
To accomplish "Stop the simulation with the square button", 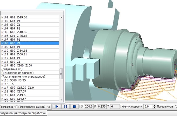I will [x=74, y=106].
